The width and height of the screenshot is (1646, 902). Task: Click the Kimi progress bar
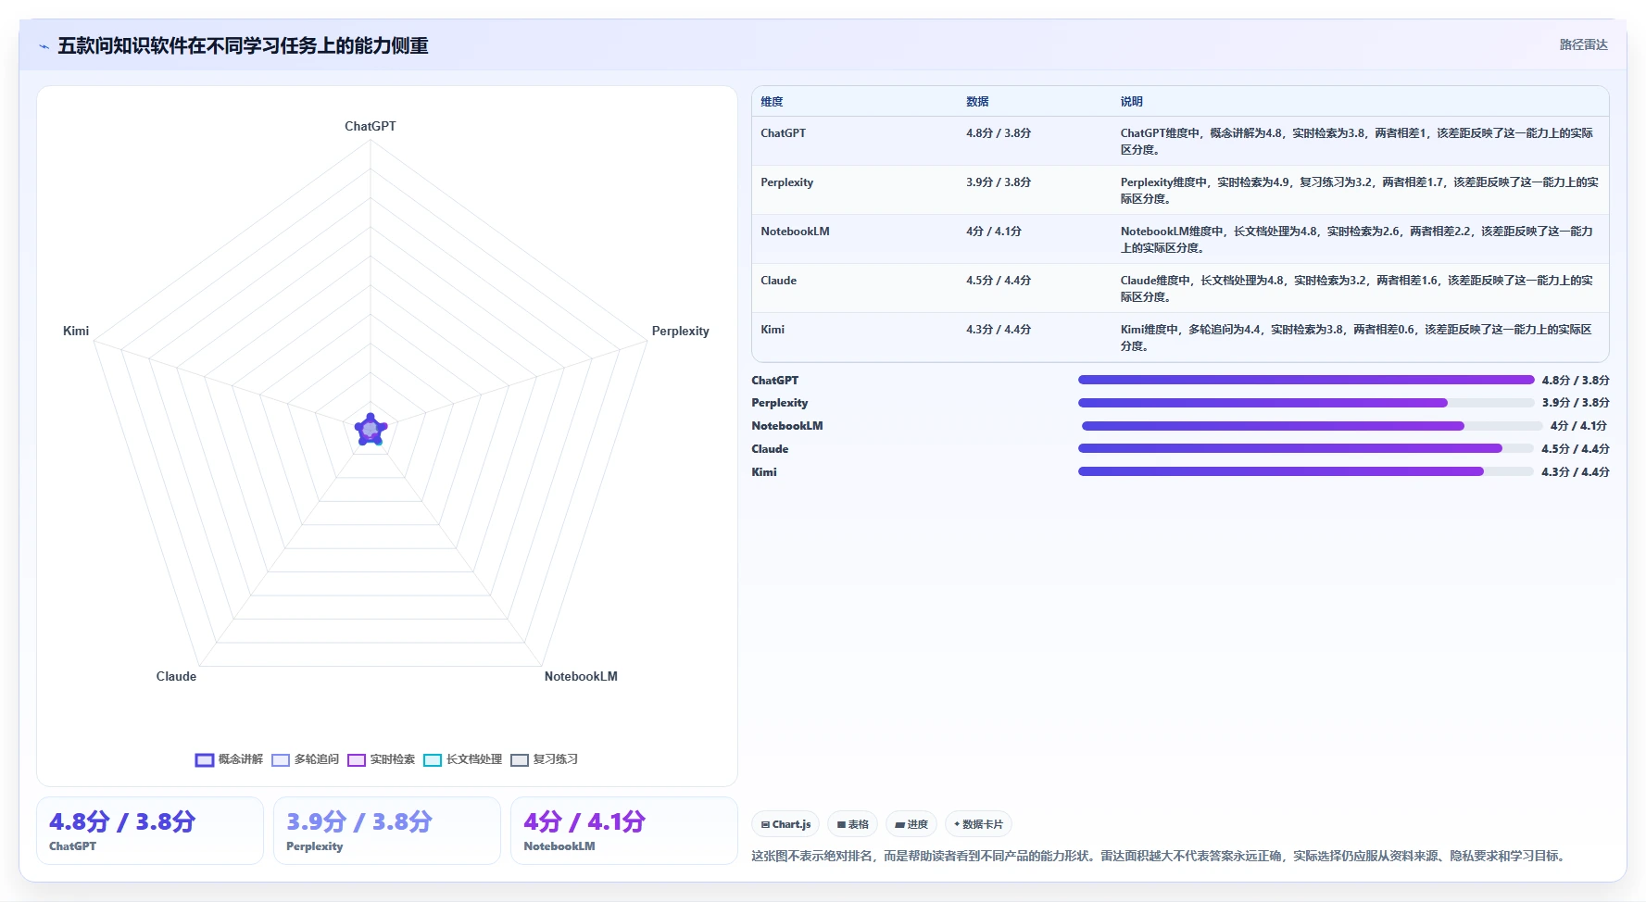pos(1306,471)
